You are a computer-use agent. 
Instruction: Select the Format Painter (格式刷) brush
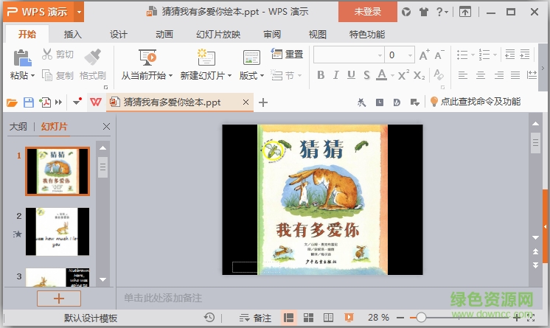click(93, 57)
